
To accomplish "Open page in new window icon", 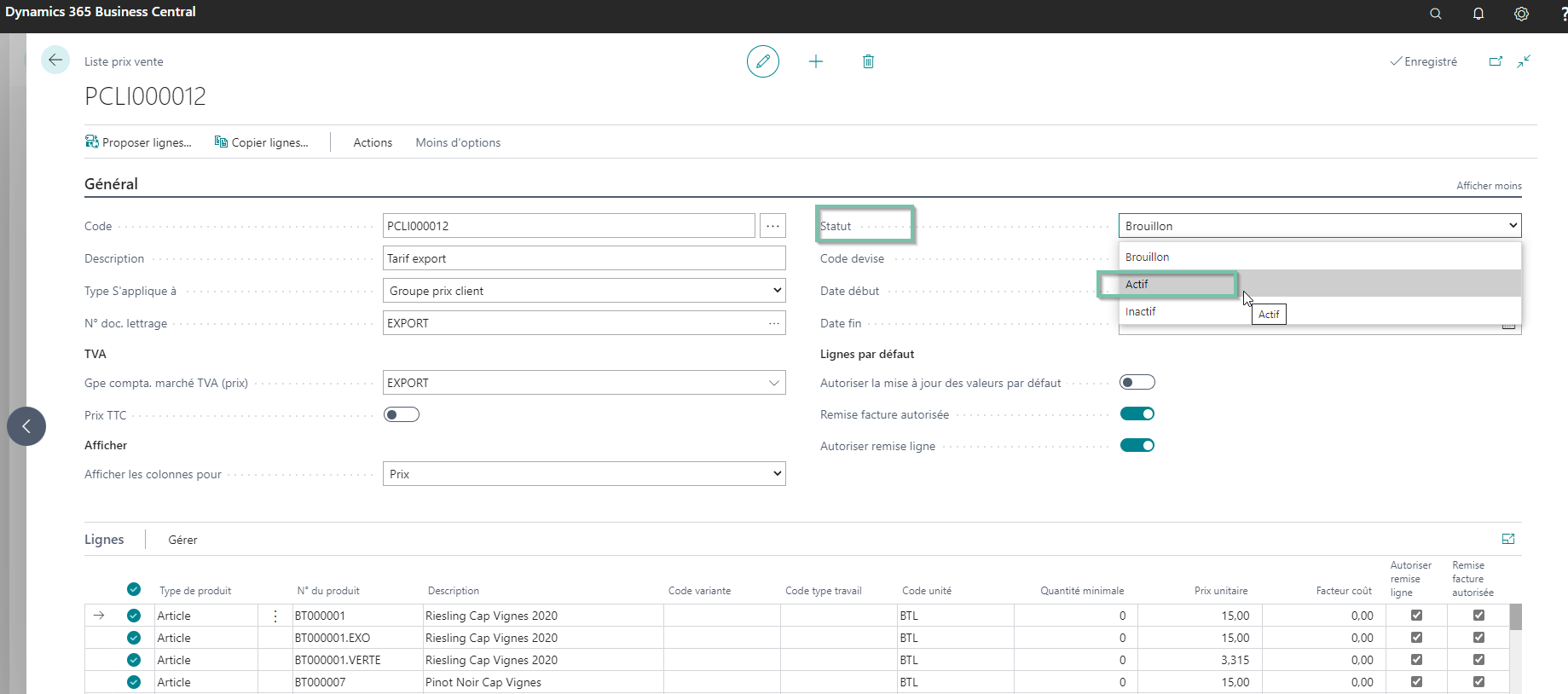I will pos(1496,61).
